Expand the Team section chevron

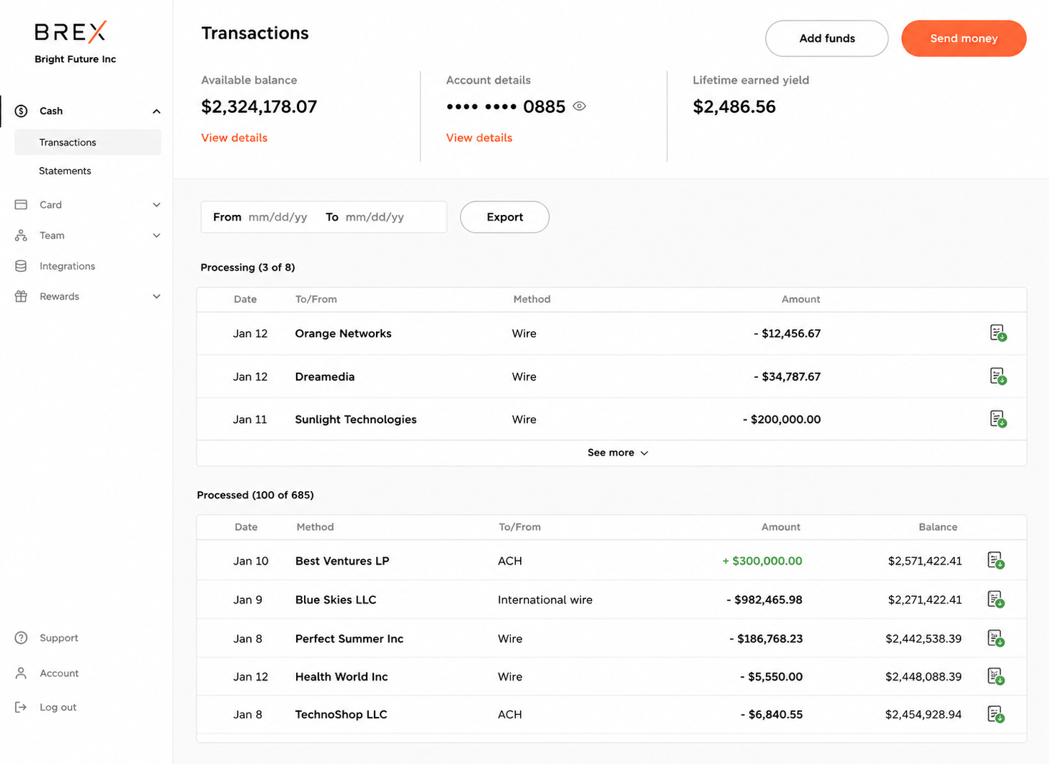coord(156,236)
